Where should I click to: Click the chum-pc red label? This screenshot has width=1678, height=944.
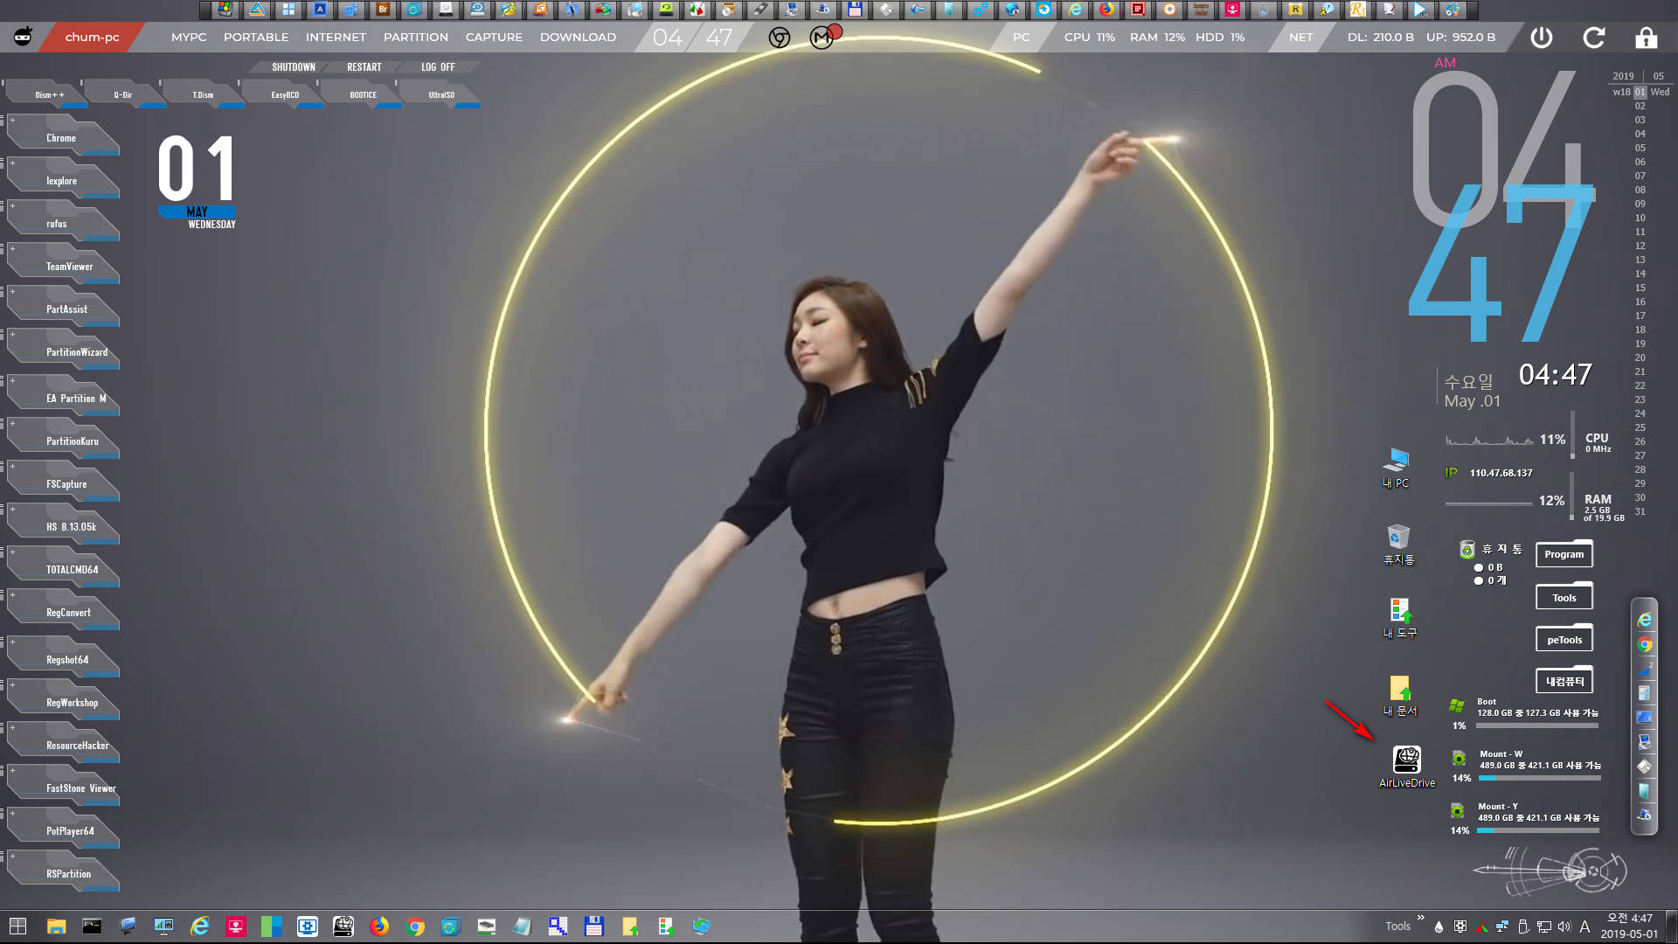(92, 38)
